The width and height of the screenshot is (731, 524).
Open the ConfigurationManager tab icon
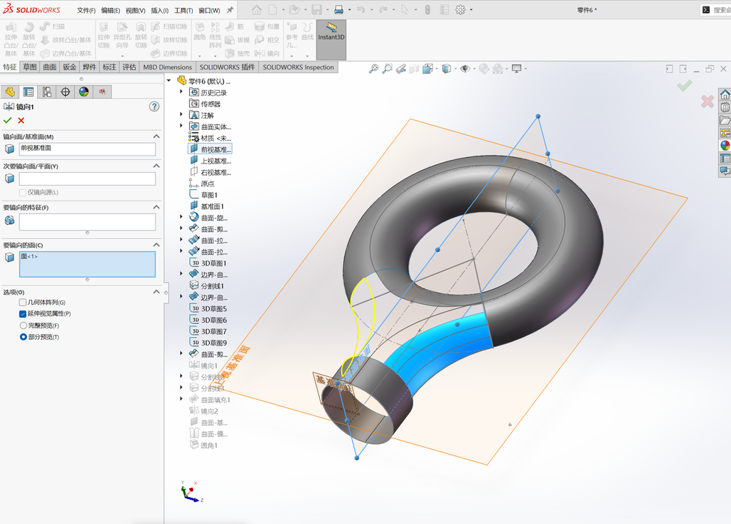tap(46, 92)
